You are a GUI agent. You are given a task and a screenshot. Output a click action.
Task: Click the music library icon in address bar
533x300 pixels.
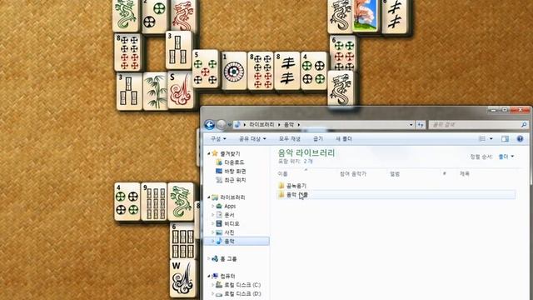(x=237, y=125)
